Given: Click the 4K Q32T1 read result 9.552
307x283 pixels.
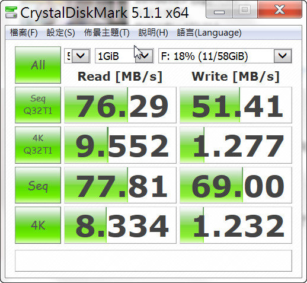Looking at the screenshot, I should pos(120,145).
